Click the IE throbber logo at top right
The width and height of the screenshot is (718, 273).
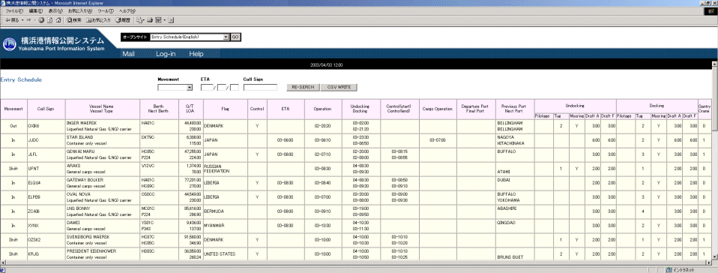pyautogui.click(x=711, y=10)
